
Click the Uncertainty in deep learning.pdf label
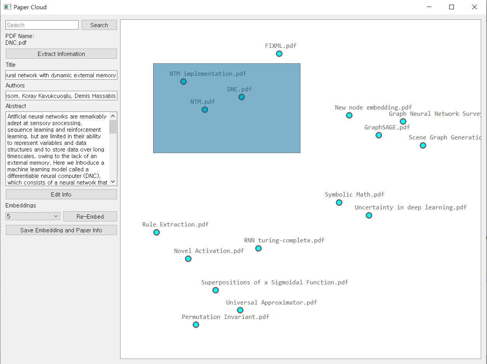[411, 207]
